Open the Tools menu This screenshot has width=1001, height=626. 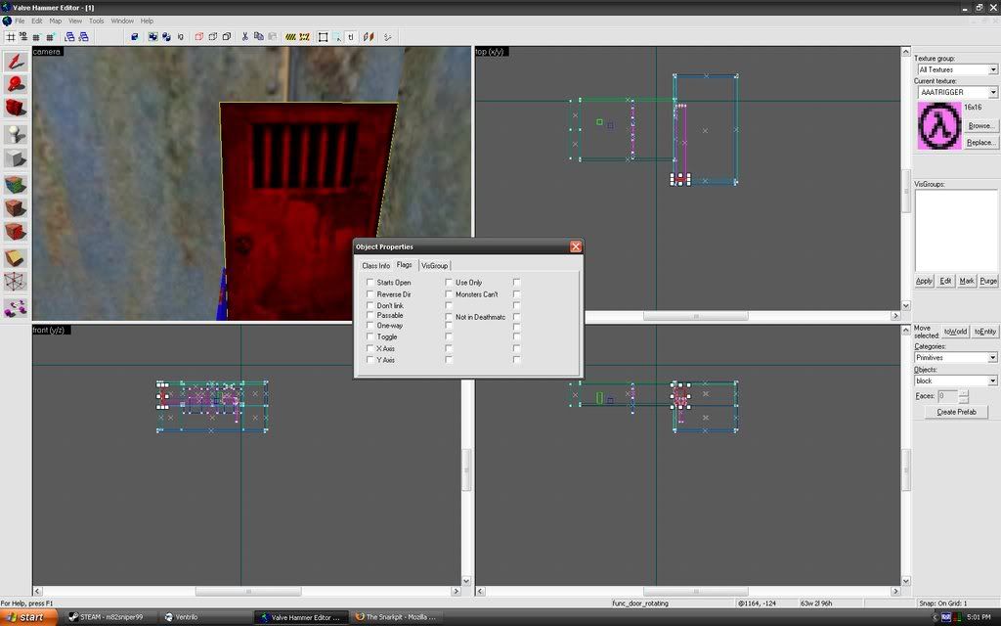(x=96, y=21)
